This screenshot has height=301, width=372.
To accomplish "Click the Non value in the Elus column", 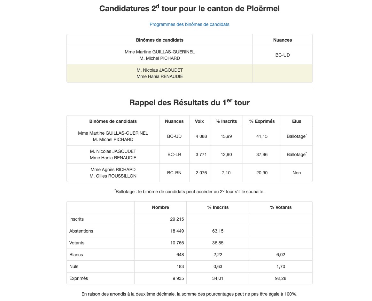I will click(x=297, y=173).
